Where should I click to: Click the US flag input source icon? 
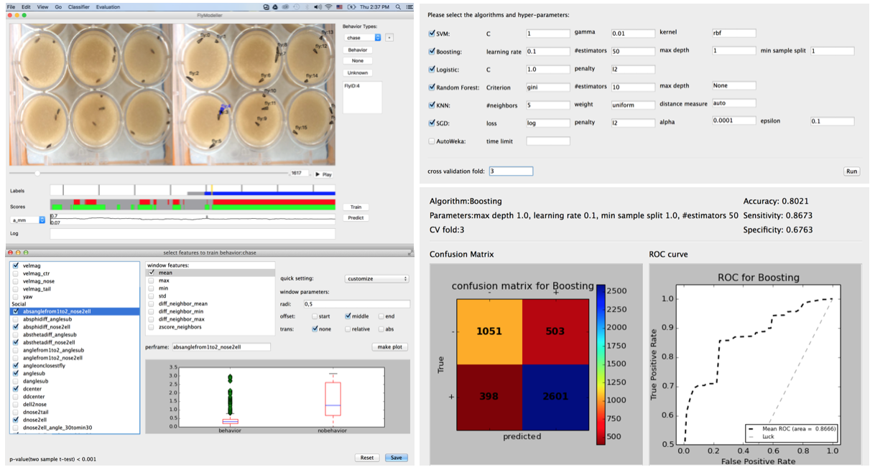pyautogui.click(x=339, y=6)
